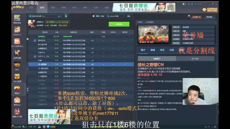Select the sub-tab right of 地图简介

point(195,59)
